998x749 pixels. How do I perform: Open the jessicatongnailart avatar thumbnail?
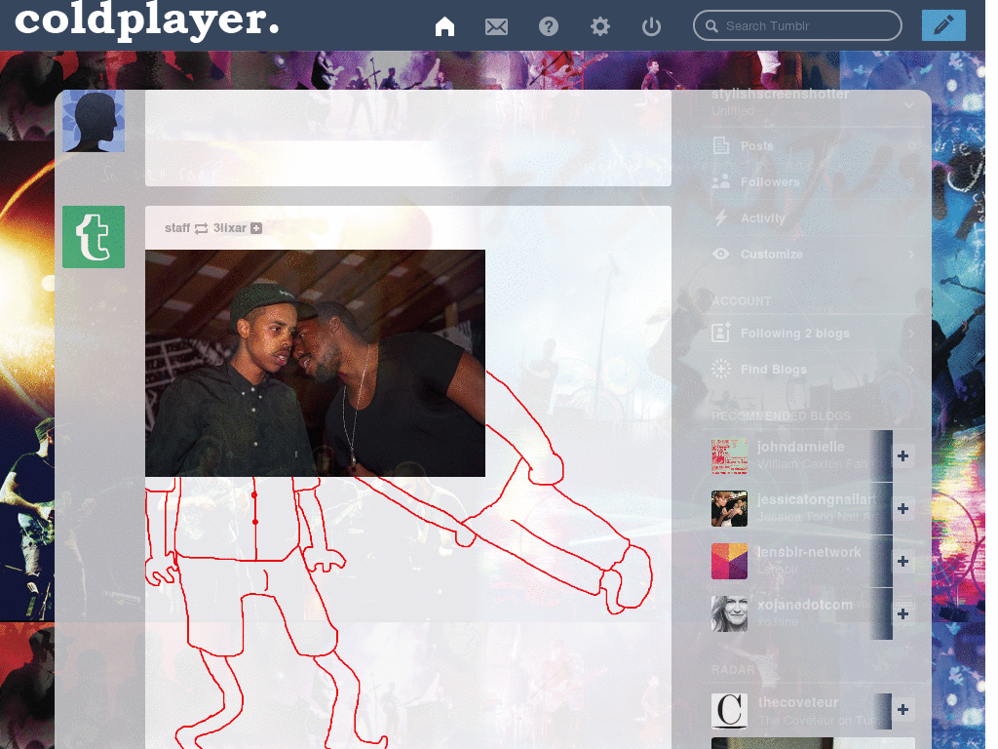(x=729, y=508)
